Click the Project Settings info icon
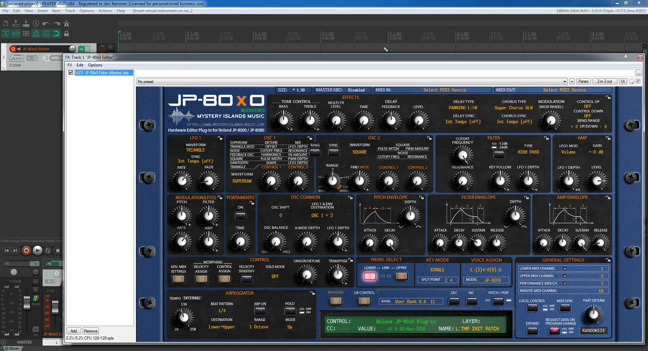The image size is (648, 351). point(36,24)
